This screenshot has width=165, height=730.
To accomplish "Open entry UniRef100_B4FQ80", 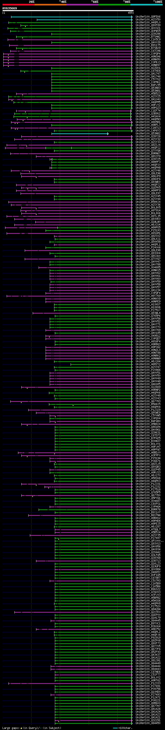I will 148,421.
